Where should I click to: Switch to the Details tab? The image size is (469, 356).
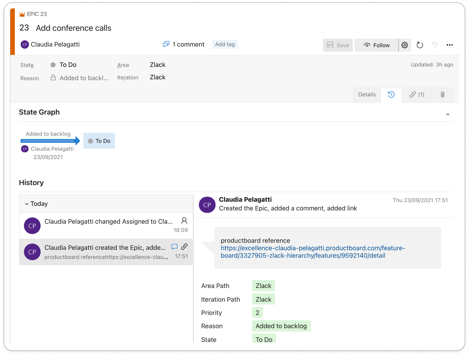367,95
